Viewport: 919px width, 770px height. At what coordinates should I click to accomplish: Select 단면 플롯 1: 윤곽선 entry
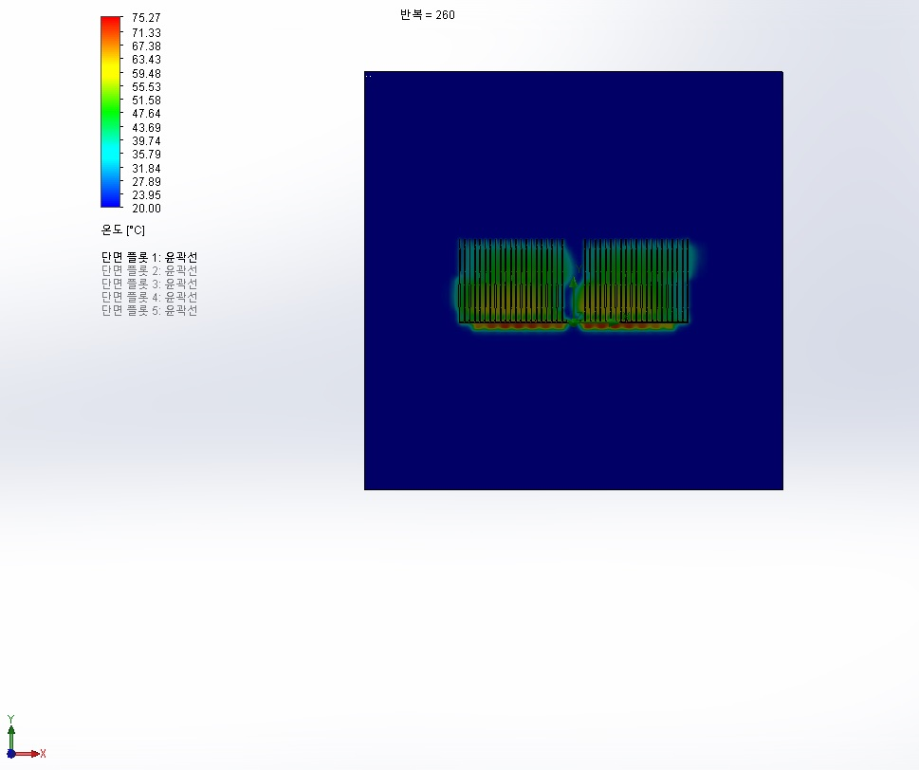[150, 257]
